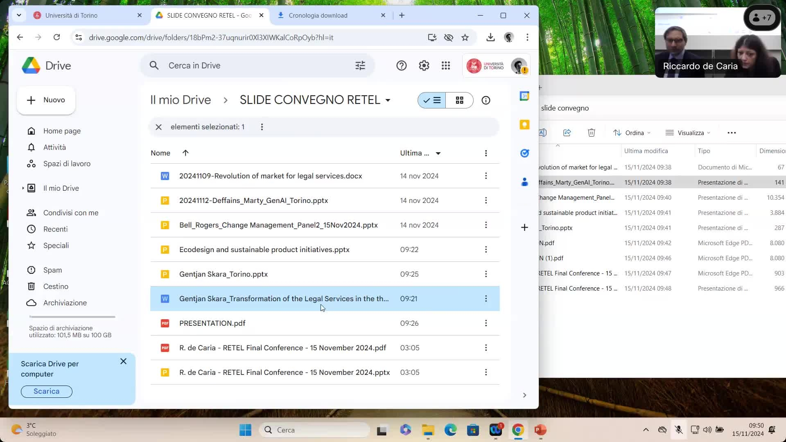Click the storage usage progress bar
Image resolution: width=786 pixels, height=442 pixels.
(x=72, y=317)
